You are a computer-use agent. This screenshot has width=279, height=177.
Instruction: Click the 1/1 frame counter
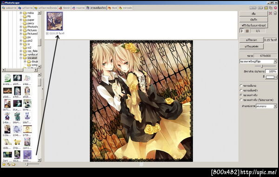tap(258, 31)
